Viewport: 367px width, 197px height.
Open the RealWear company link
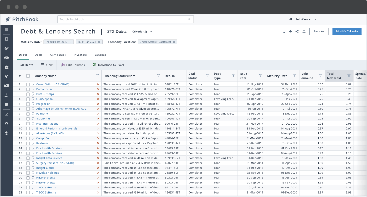[x=42, y=143]
